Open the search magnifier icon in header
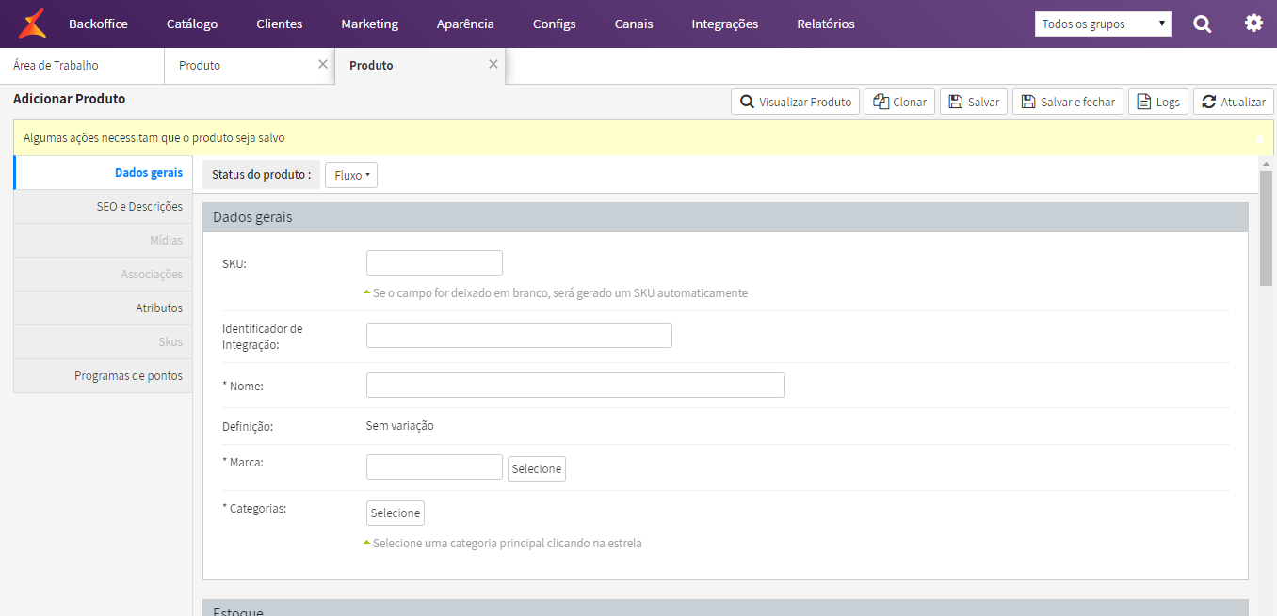 click(x=1203, y=24)
